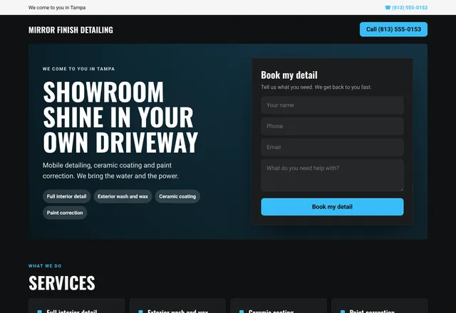The image size is (456, 313).
Task: Grab the textarea resize handle corner
Action: 402,189
